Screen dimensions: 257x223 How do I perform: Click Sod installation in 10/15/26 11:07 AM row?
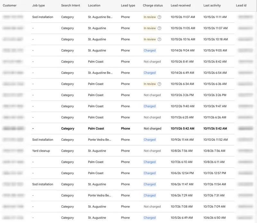tap(43, 17)
